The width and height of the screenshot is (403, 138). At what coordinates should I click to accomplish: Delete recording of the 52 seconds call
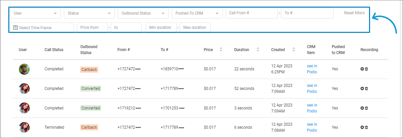coord(366,89)
